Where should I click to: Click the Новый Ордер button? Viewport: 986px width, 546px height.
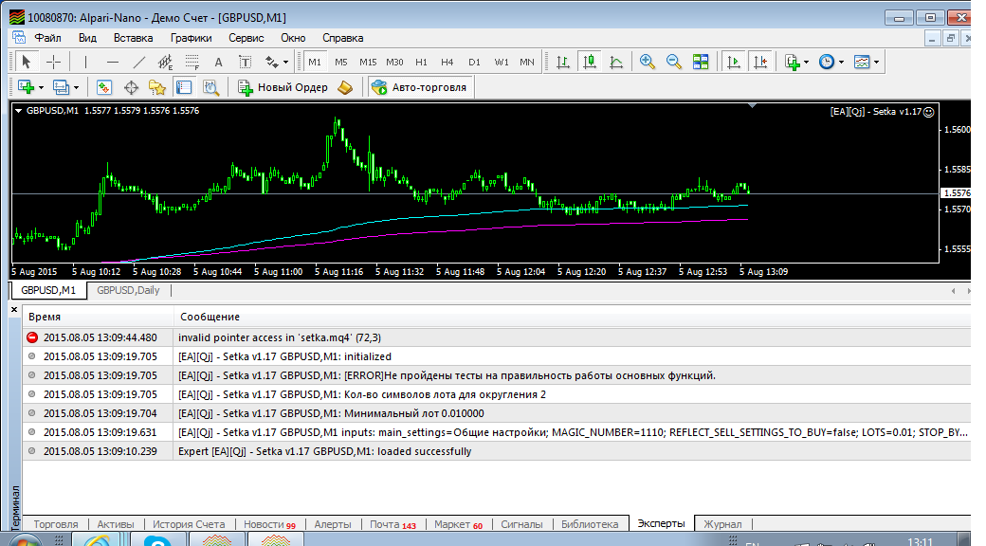(x=283, y=87)
